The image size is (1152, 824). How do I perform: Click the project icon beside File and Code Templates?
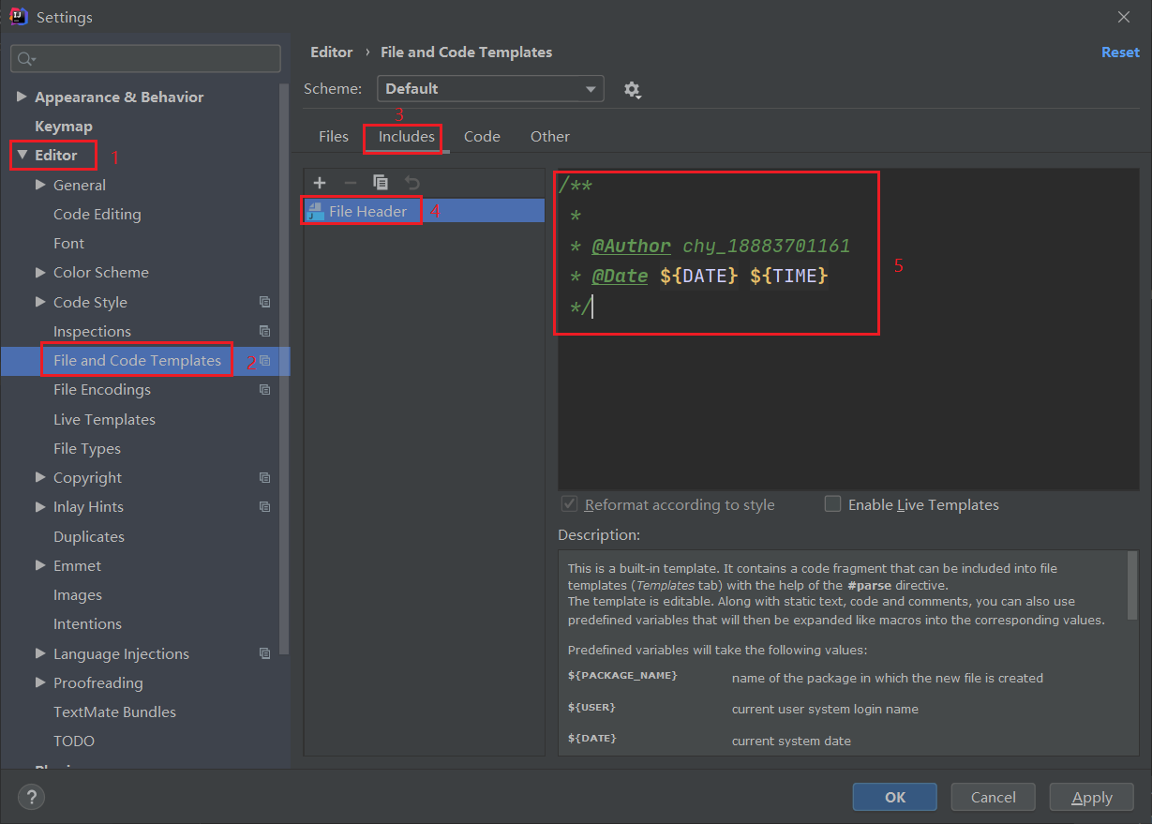[x=265, y=360]
